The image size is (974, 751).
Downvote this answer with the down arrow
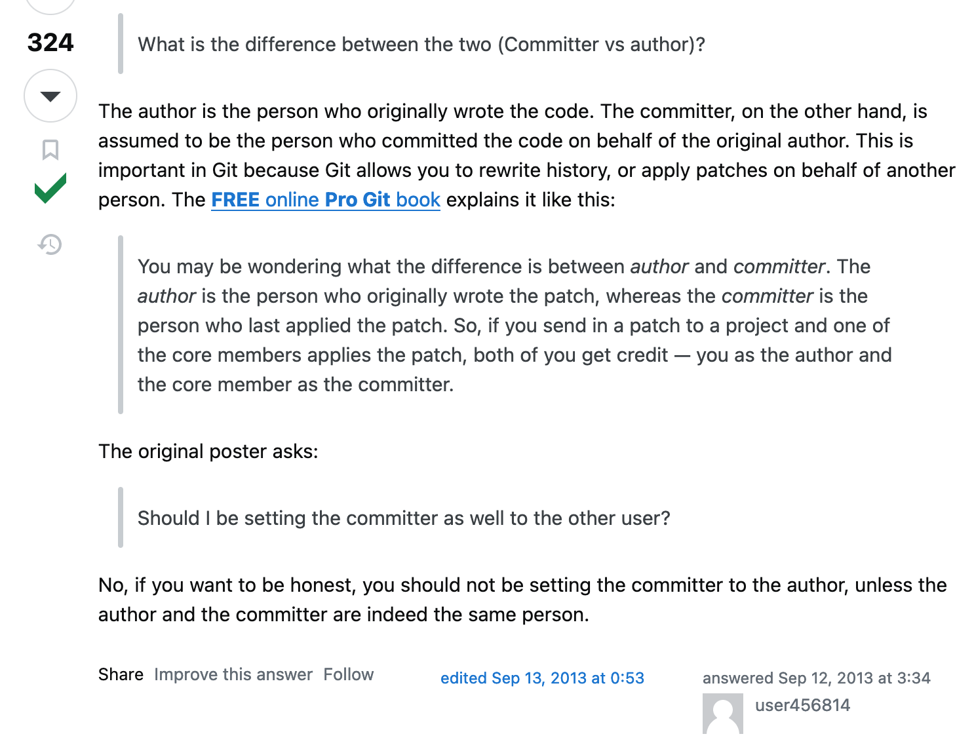[x=50, y=96]
